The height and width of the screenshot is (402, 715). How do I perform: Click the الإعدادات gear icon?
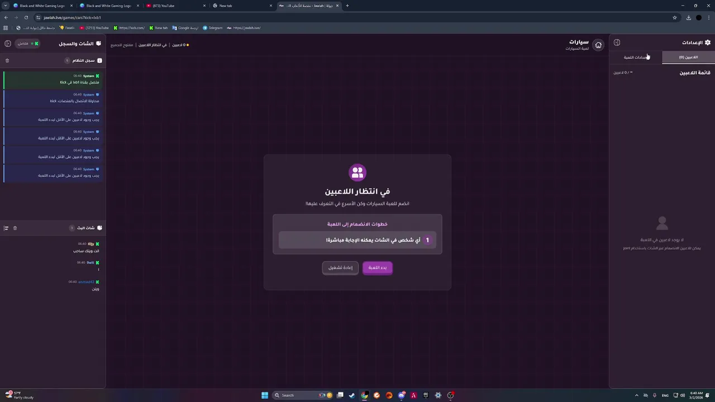708,42
